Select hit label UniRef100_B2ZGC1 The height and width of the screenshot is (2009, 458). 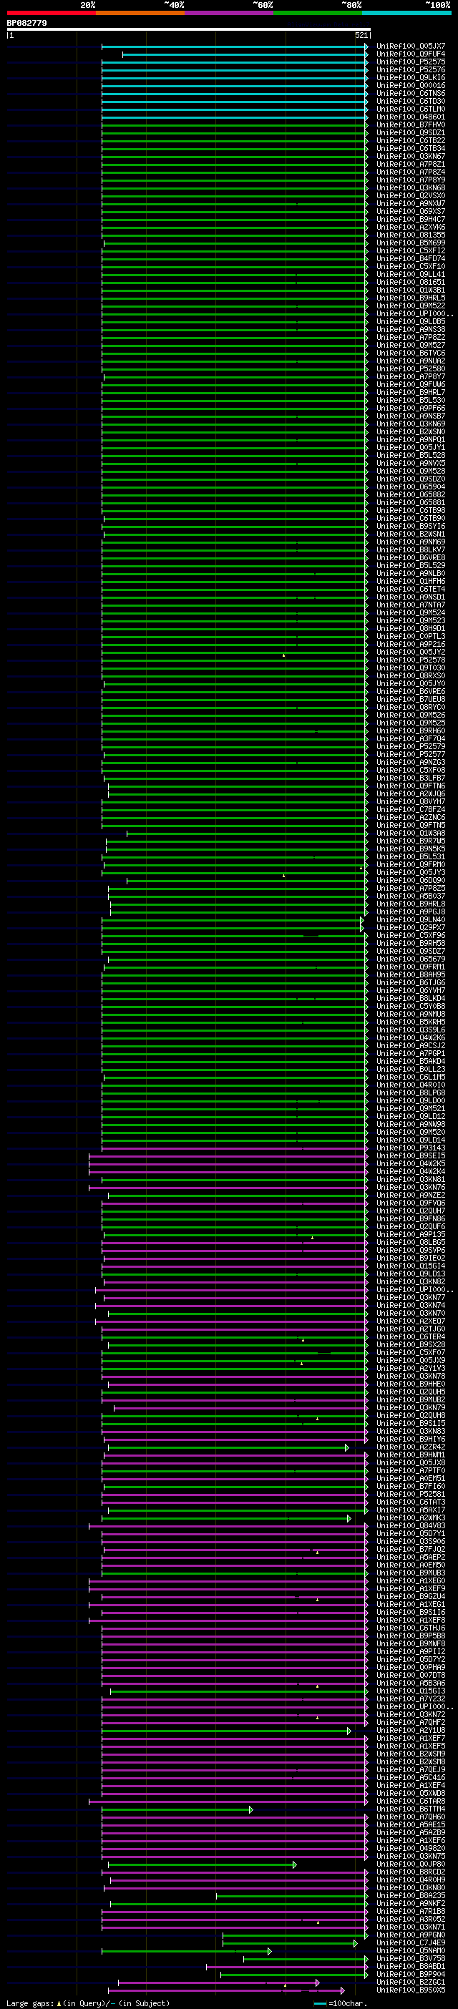[411, 1983]
